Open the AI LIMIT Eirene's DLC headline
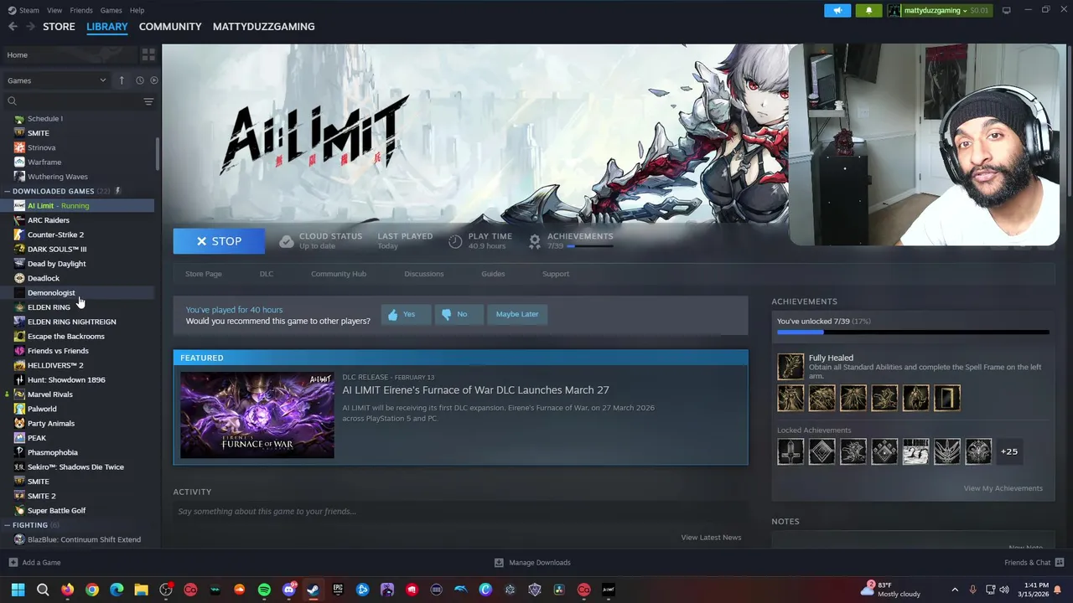Screen dimensions: 1073x603 click(475, 390)
